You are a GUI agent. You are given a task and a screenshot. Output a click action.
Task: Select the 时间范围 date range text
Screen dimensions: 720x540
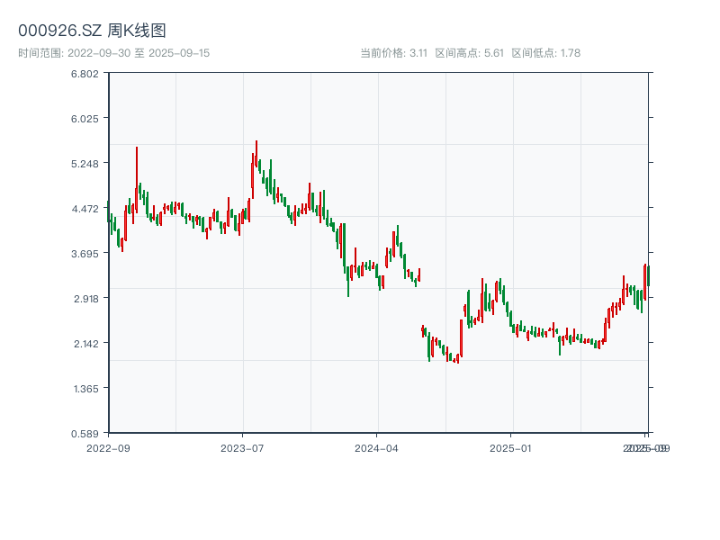coord(113,53)
